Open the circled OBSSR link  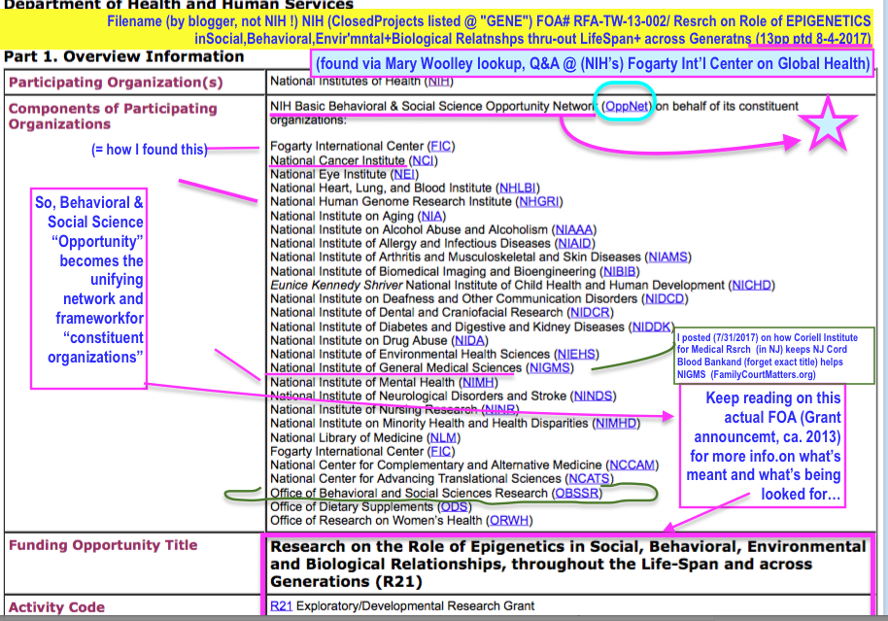576,494
